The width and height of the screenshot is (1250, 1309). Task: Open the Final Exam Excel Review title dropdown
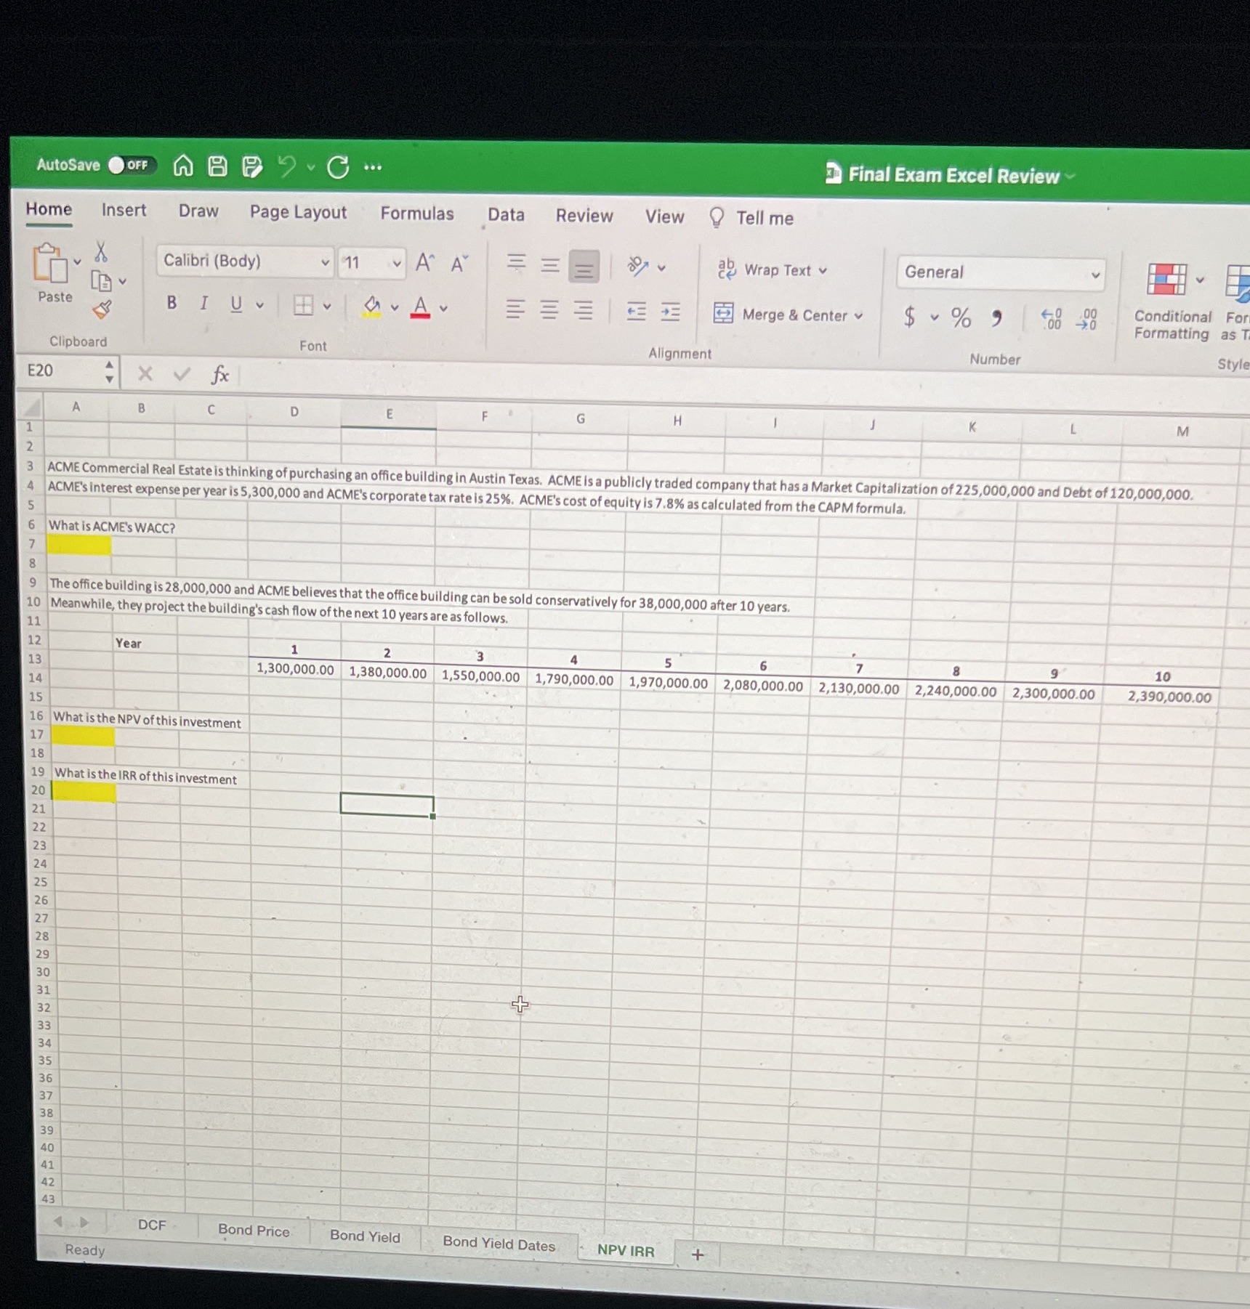pos(1070,176)
